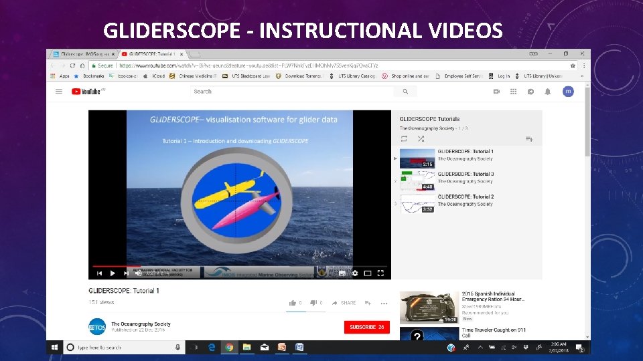
Task: Show hidden system tray icons
Action: (x=480, y=347)
